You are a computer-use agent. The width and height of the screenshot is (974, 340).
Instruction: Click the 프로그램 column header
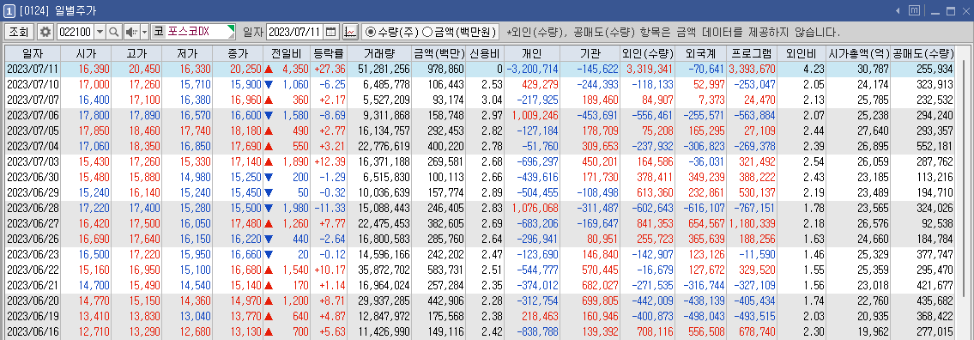(752, 53)
